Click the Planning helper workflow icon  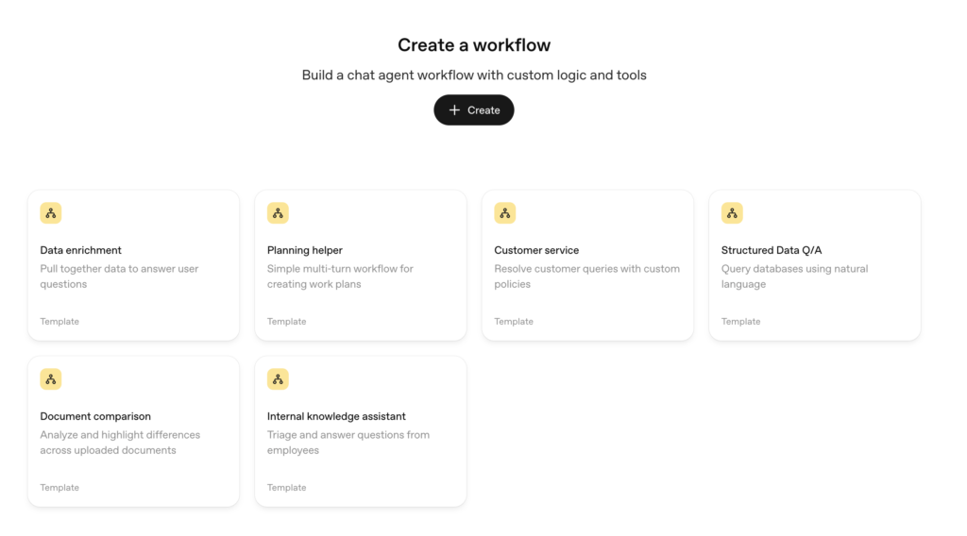click(278, 213)
